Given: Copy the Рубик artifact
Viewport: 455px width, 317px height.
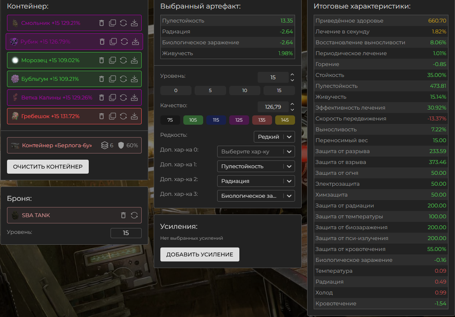Looking at the screenshot, I should (x=113, y=42).
